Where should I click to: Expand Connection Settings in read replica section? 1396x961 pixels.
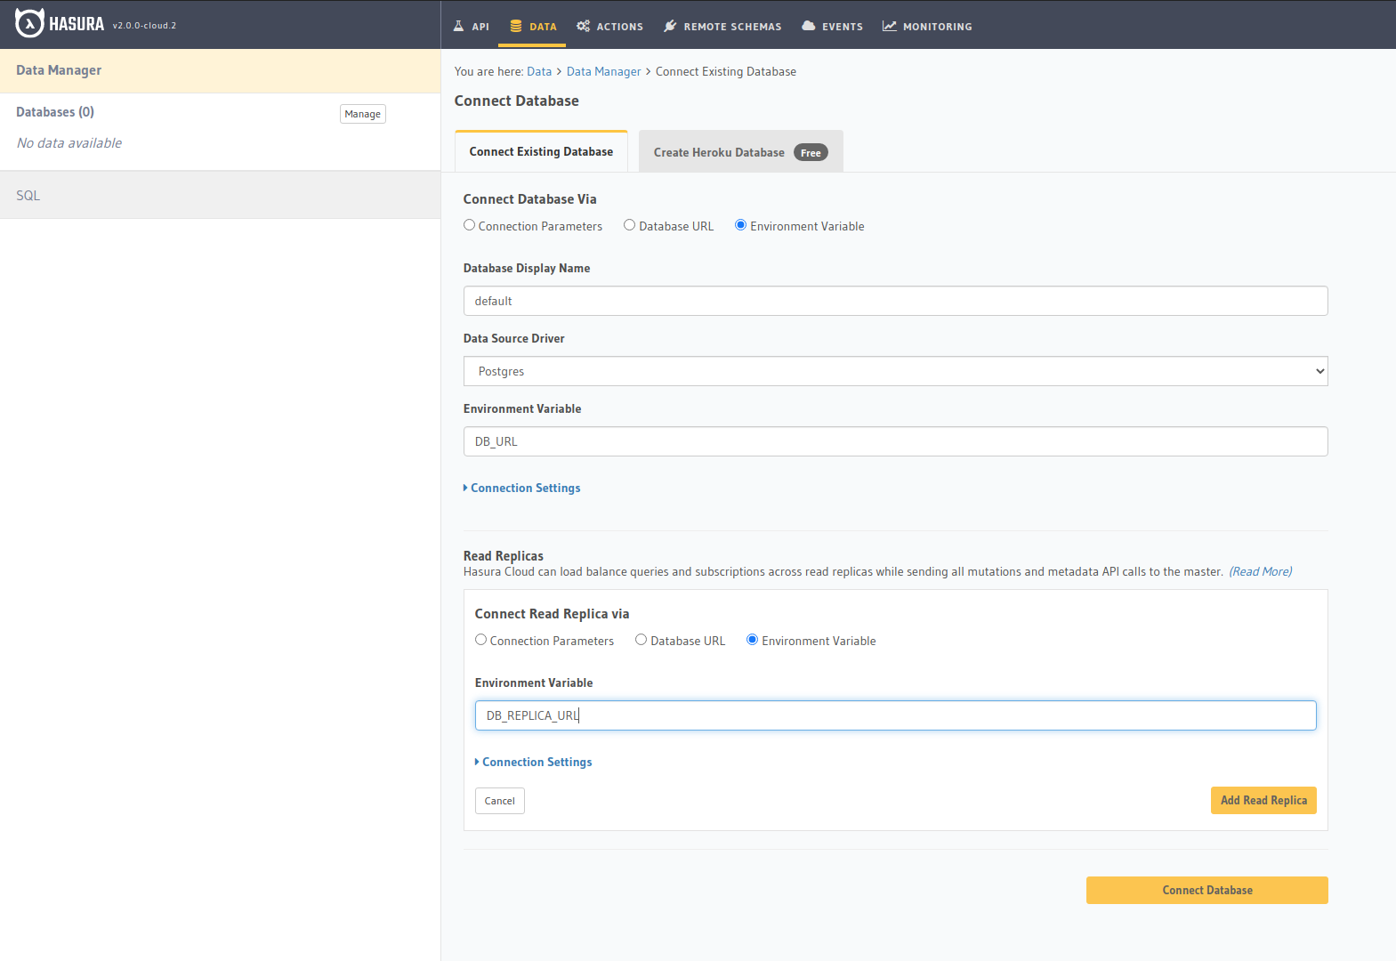click(x=537, y=763)
